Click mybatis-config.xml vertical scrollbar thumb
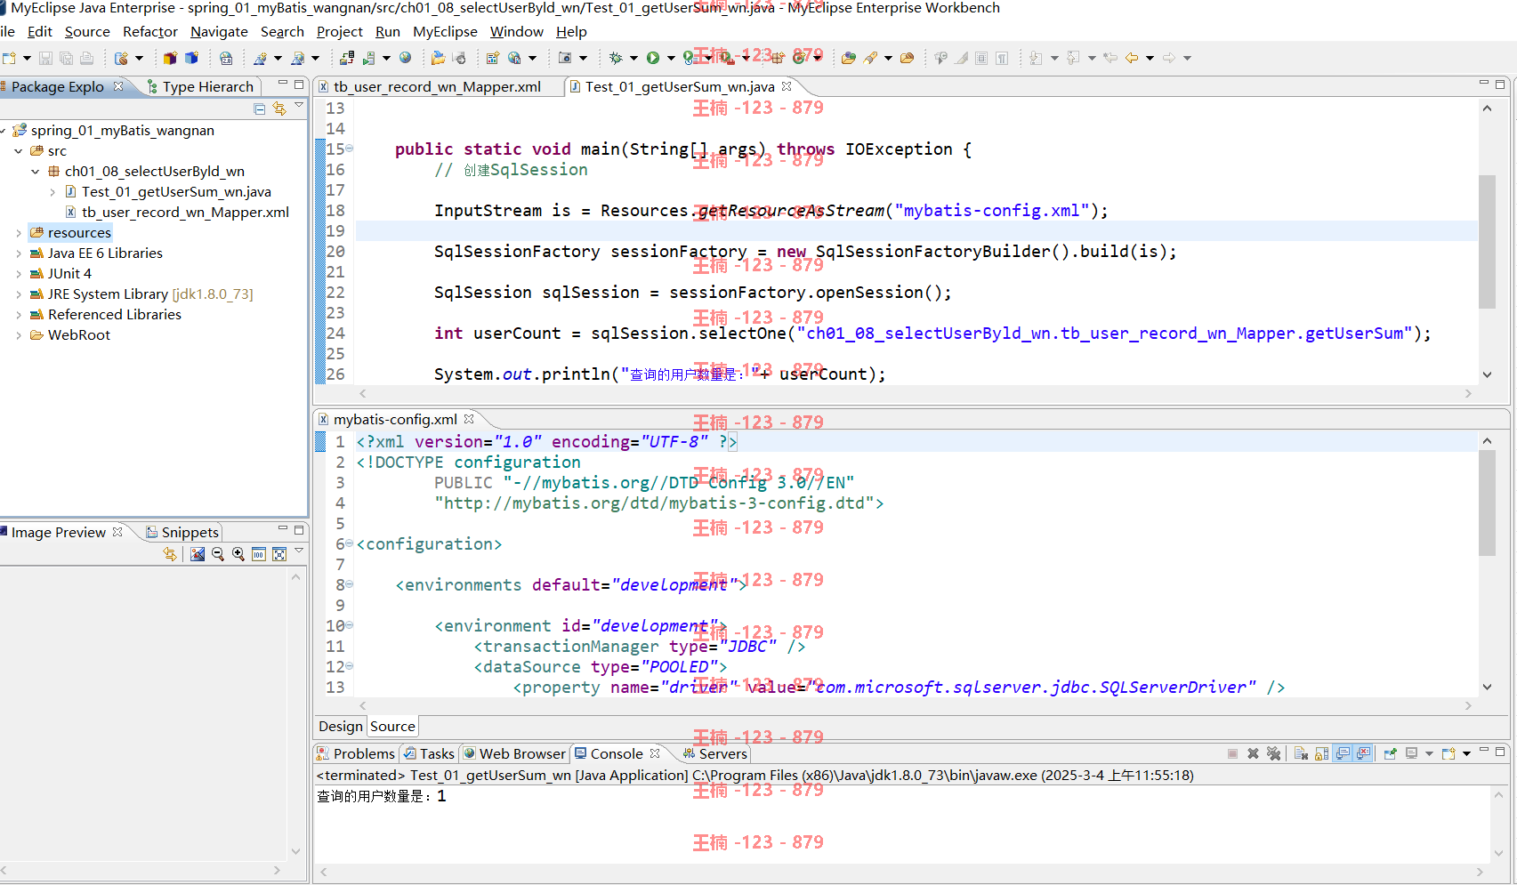Screen dimensions: 1517x885 click(1487, 503)
